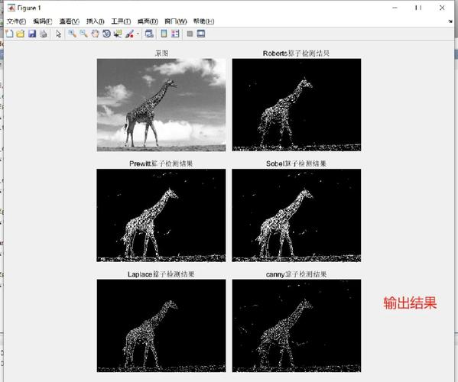Maximize the Figure 1 window
Image resolution: width=458 pixels, height=382 pixels.
418,8
